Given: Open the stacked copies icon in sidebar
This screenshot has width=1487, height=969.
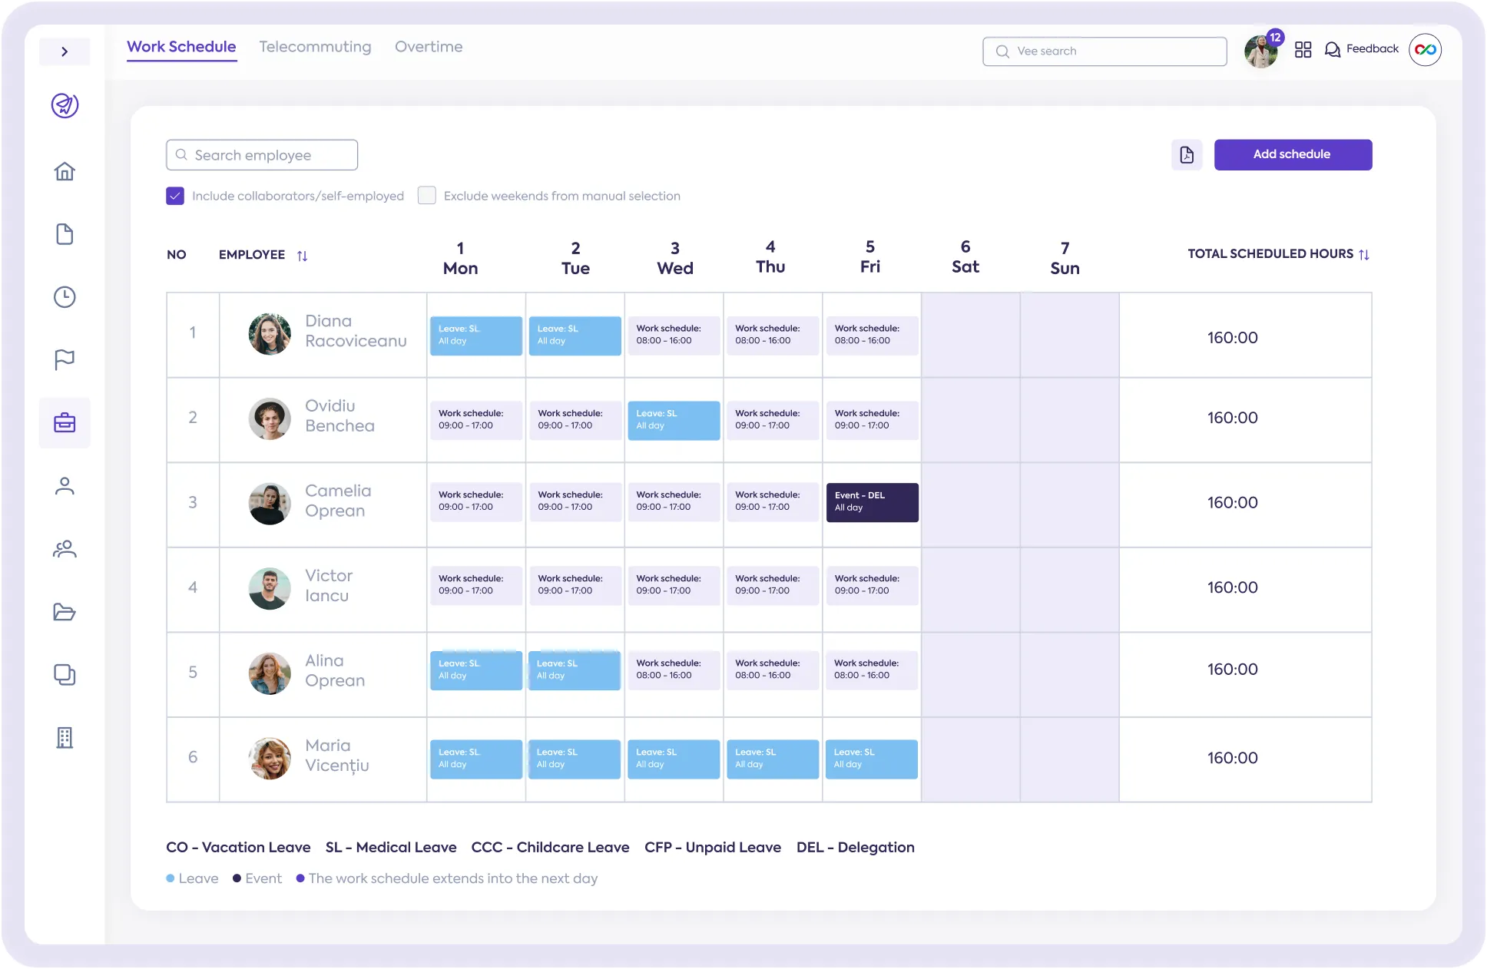Looking at the screenshot, I should (x=65, y=675).
